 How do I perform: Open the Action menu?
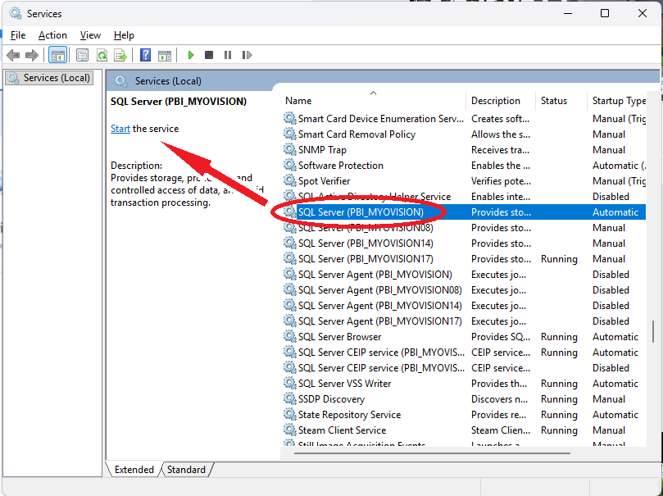[x=52, y=35]
